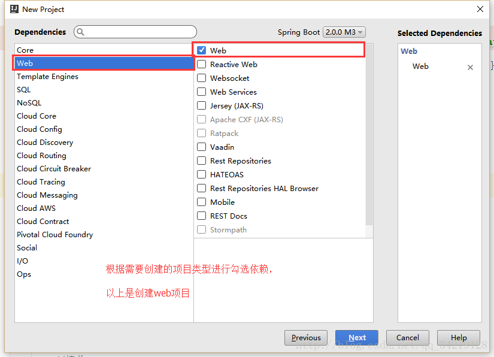Go back with the Previous button
494x357 pixels.
click(x=306, y=338)
